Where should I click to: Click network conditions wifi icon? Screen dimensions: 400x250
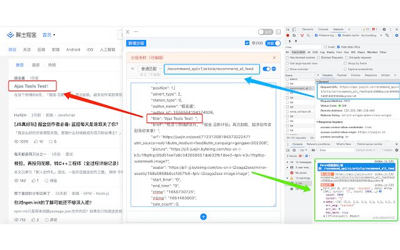(387, 36)
